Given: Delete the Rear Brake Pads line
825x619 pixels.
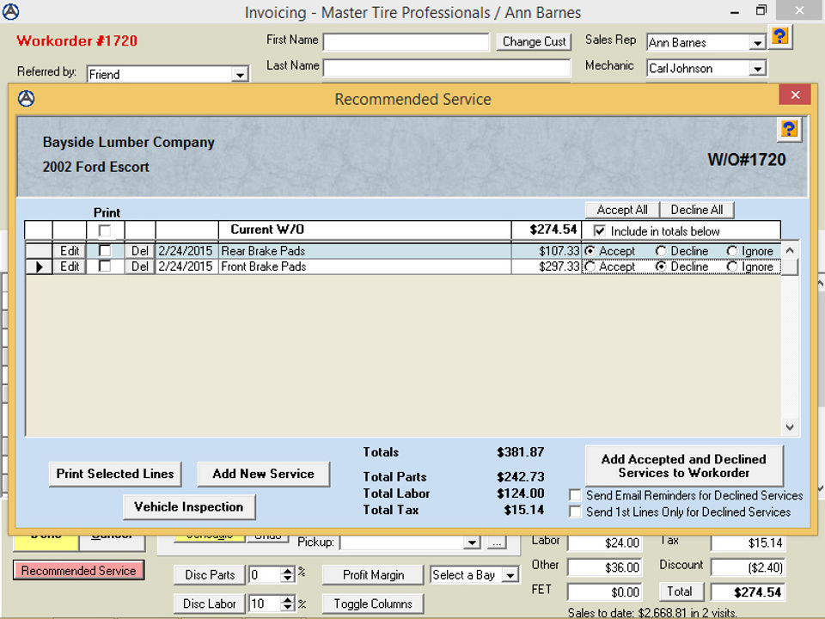Looking at the screenshot, I should (x=140, y=251).
